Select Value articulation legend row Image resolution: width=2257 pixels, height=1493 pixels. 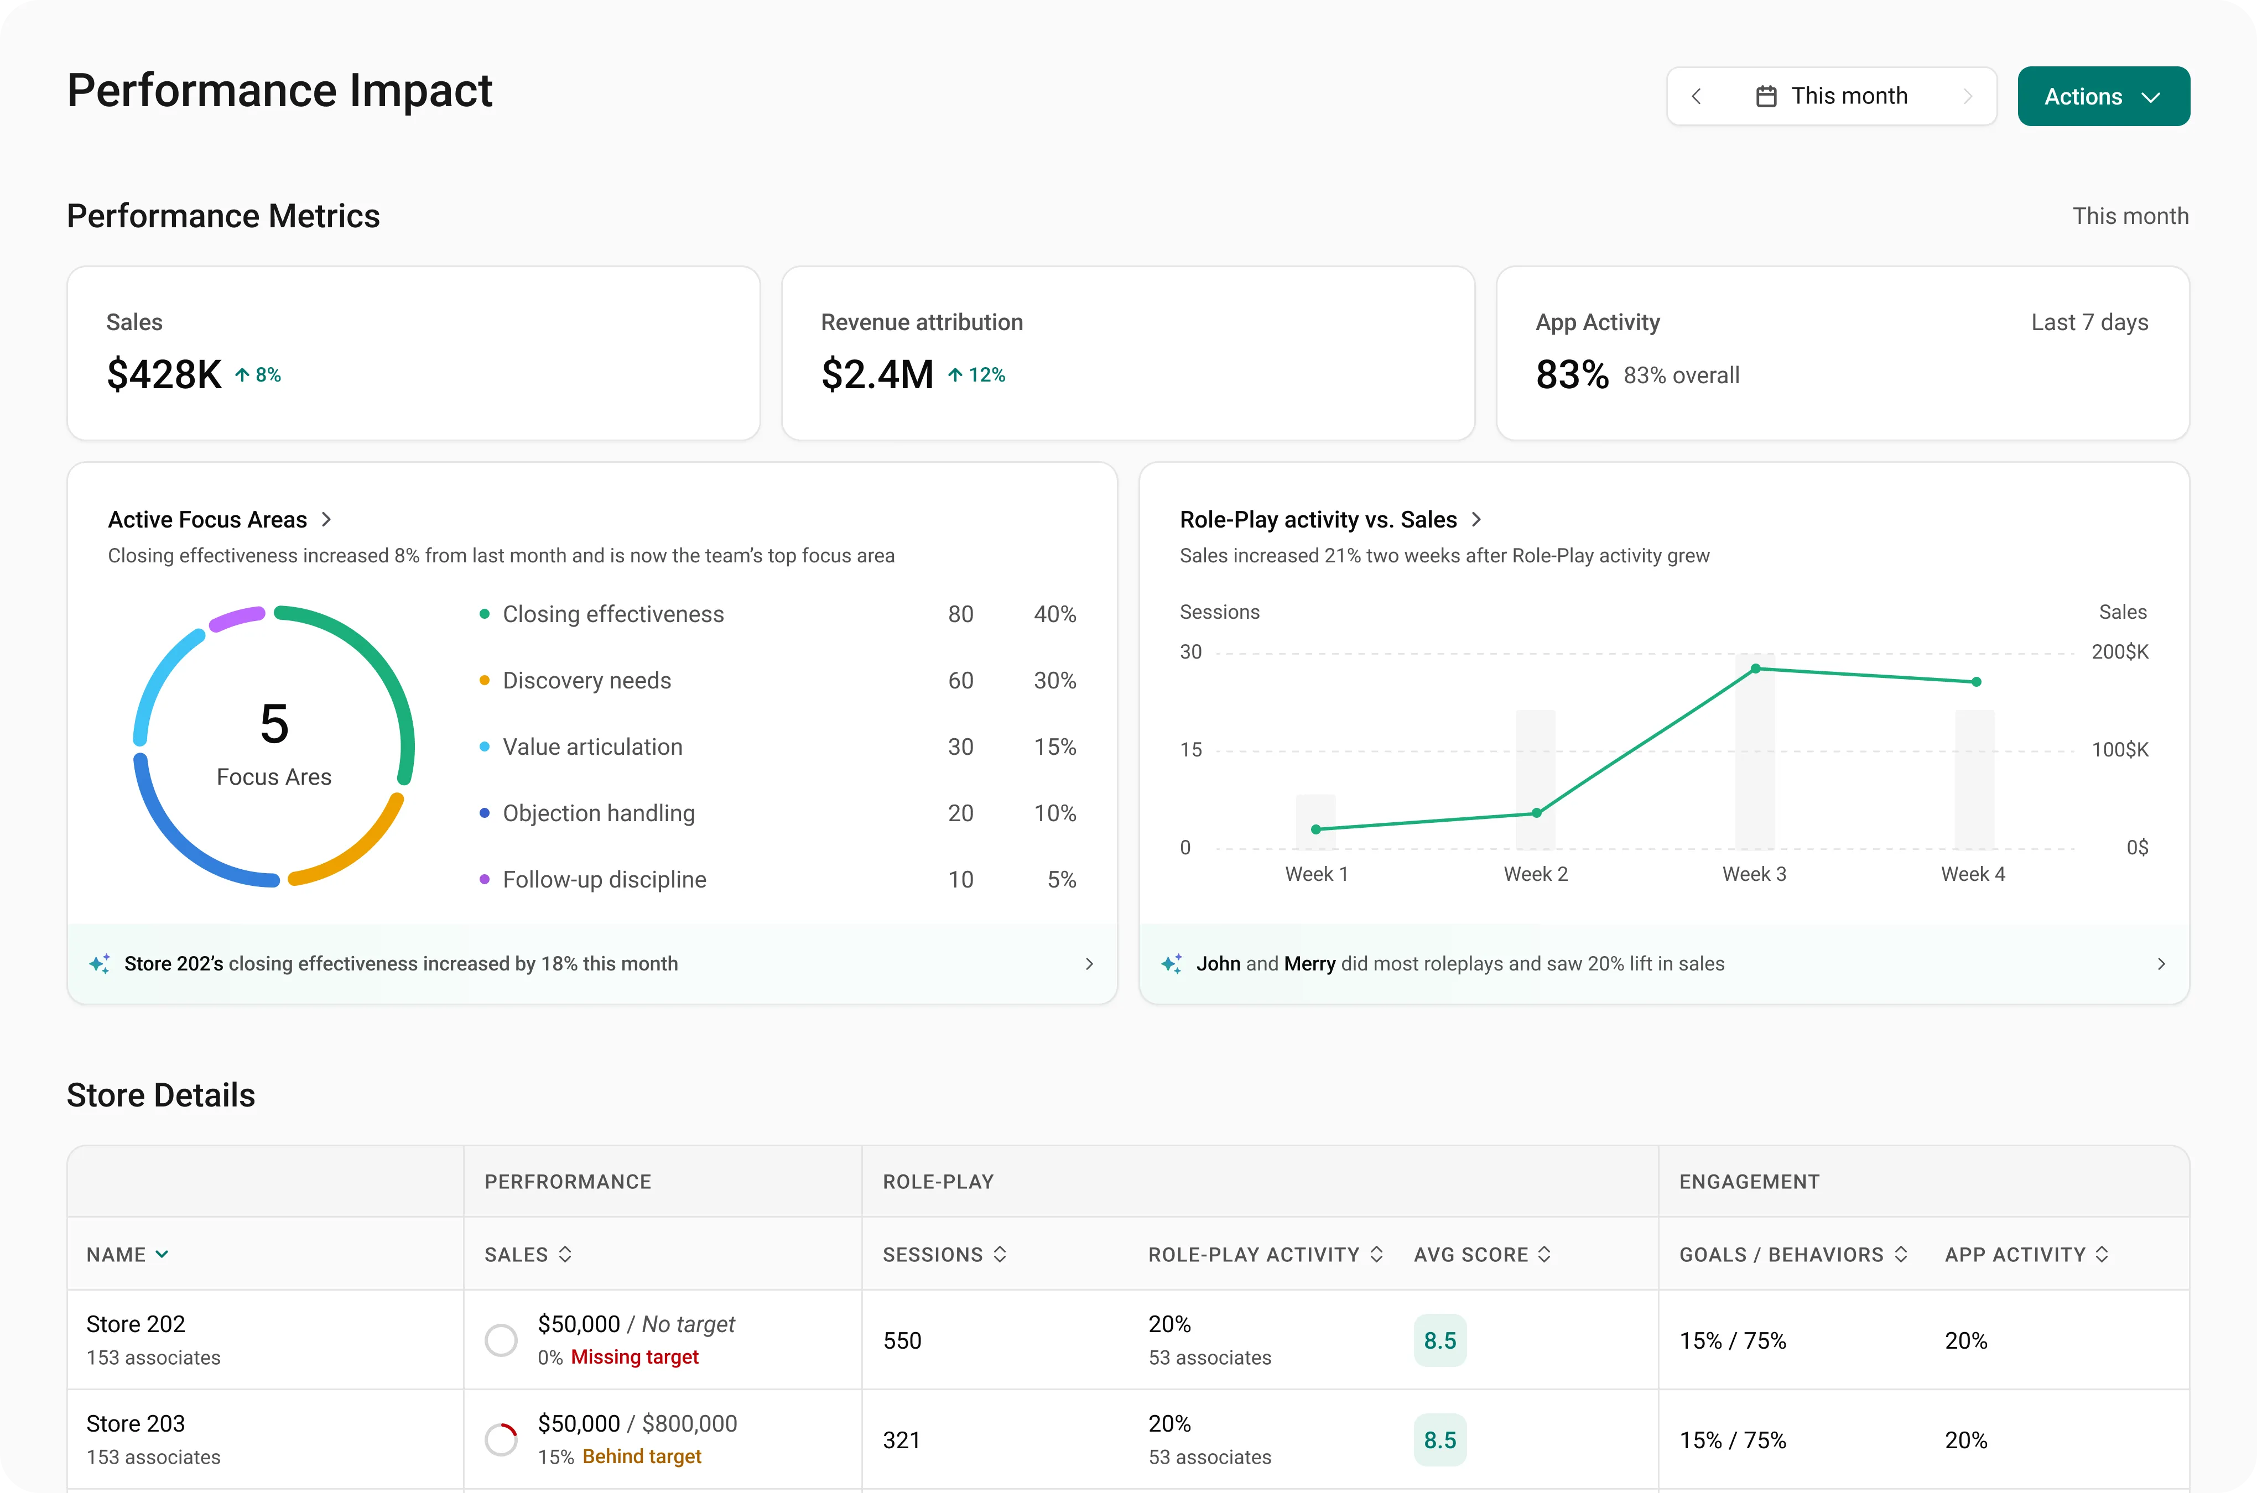[x=777, y=746]
